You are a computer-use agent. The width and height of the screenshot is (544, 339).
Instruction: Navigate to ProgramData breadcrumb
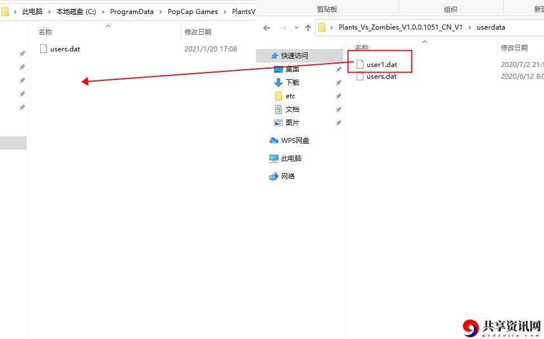pyautogui.click(x=131, y=11)
